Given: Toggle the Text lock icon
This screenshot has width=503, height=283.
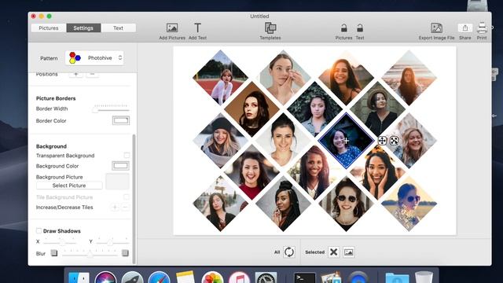Looking at the screenshot, I should click(360, 28).
